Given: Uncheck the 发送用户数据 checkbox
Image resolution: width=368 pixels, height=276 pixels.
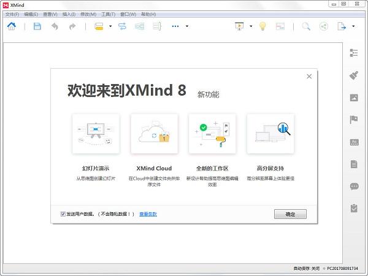Looking at the screenshot, I should tap(63, 214).
